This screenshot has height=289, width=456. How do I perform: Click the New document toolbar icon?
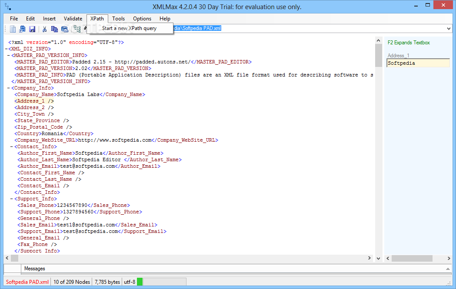pos(13,29)
